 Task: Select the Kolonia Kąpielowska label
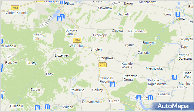tap(157, 82)
